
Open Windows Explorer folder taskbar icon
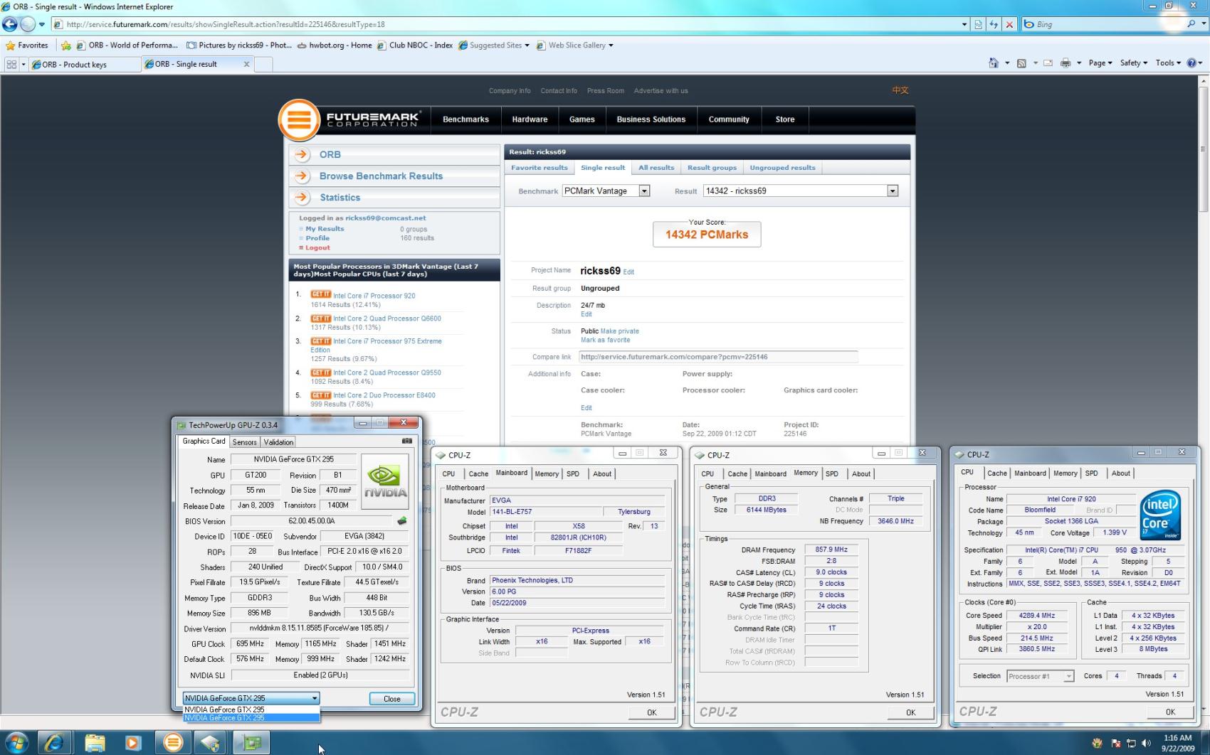click(94, 743)
